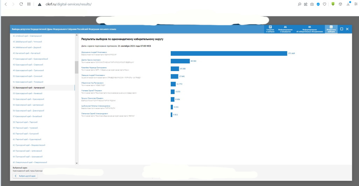This screenshot has height=186, width=359.
Task: Click the longest result bar showing 271 669
Action: [x=229, y=53]
